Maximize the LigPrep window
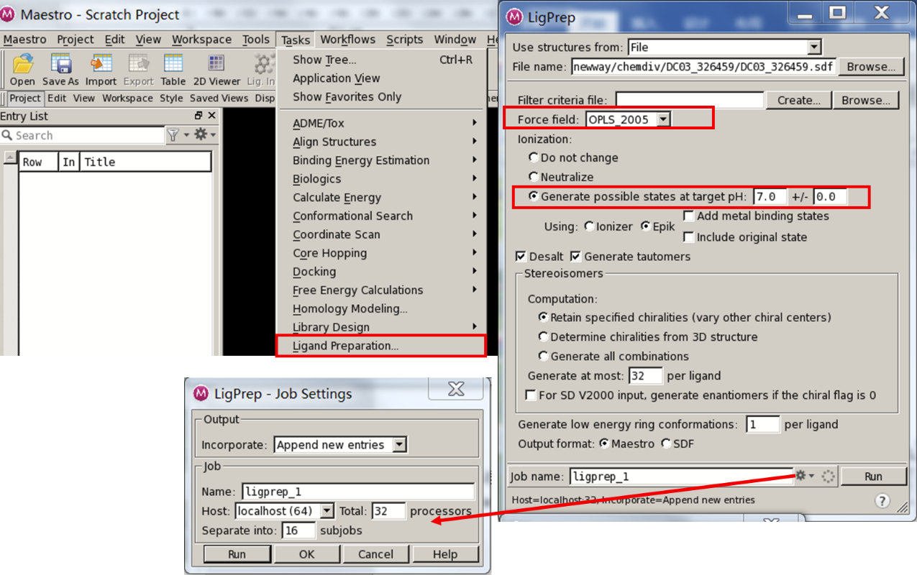The height and width of the screenshot is (575, 917). [x=837, y=12]
